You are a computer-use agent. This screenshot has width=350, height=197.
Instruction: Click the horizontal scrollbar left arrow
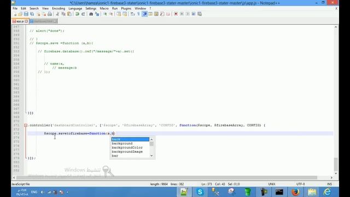[x=14, y=177]
